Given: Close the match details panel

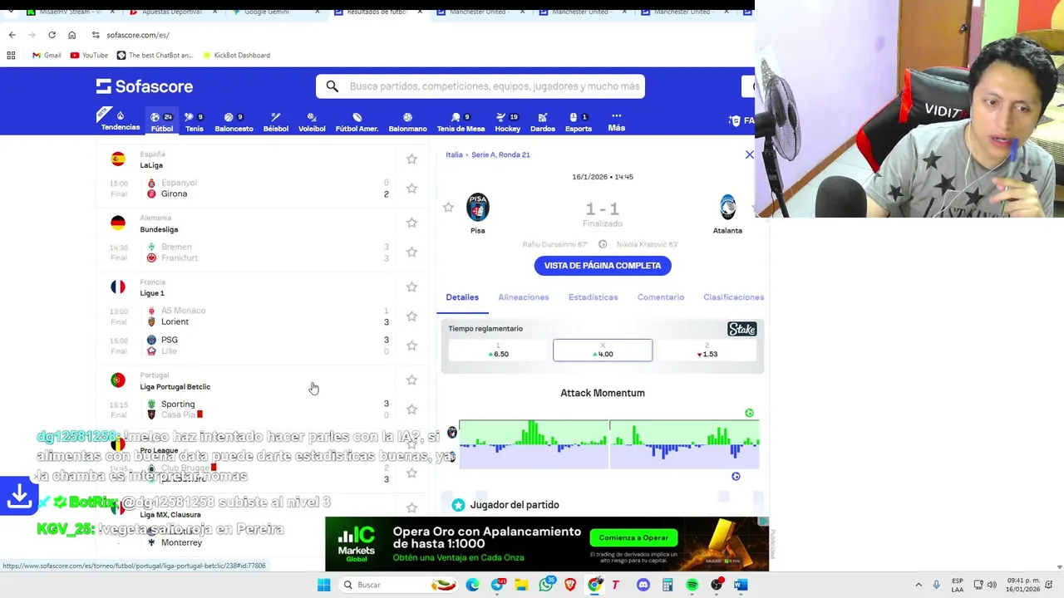Looking at the screenshot, I should [750, 154].
